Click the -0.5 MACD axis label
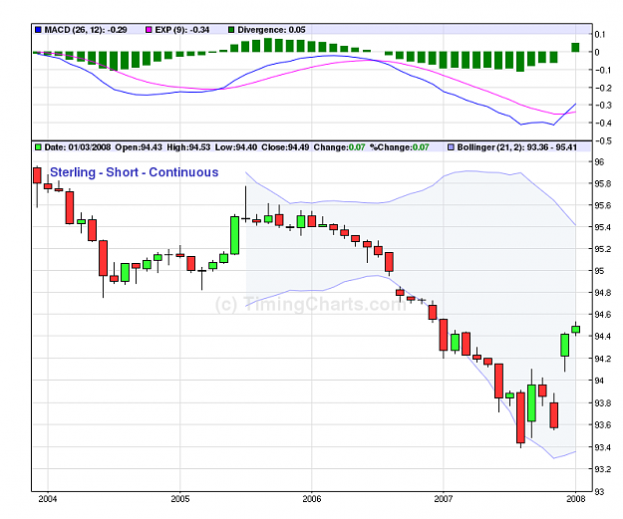623x519 pixels. pos(603,141)
